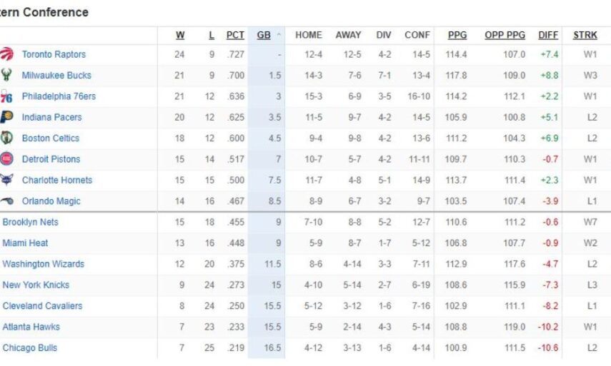Sort the table by W column

180,35
